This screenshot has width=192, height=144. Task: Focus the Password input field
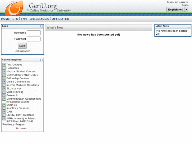click(x=34, y=39)
